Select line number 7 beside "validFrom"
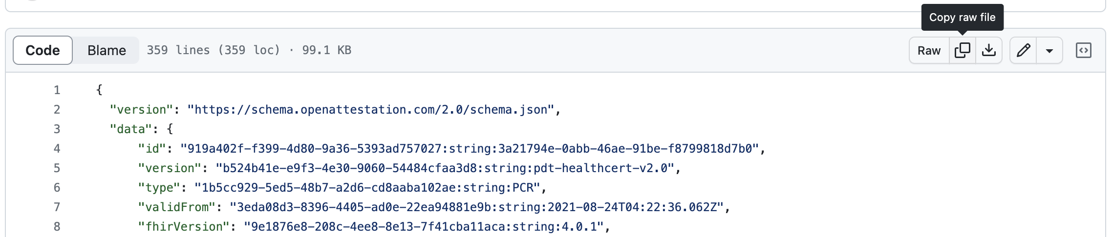This screenshot has width=1113, height=237. point(57,207)
